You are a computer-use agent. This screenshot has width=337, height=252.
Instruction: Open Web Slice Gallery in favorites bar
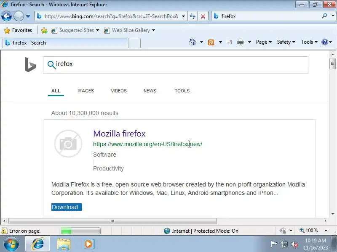tap(127, 30)
